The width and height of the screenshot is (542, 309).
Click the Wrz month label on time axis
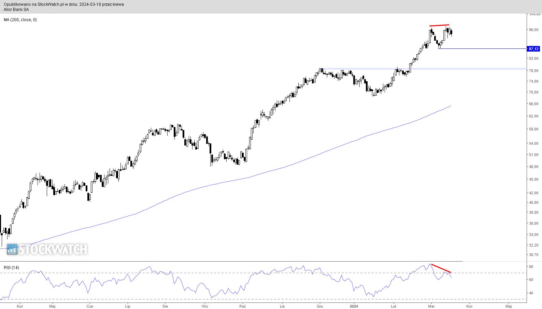pos(205,306)
